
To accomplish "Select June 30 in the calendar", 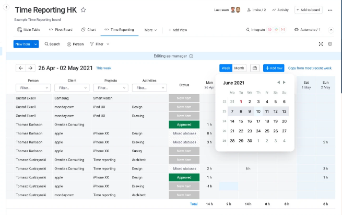I will (250, 141).
